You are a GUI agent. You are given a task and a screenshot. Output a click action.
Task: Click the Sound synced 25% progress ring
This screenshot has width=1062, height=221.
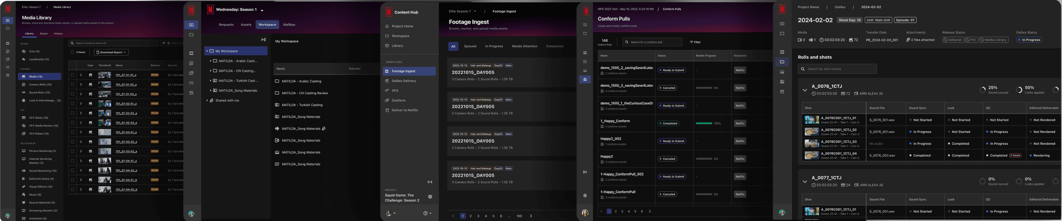point(982,90)
